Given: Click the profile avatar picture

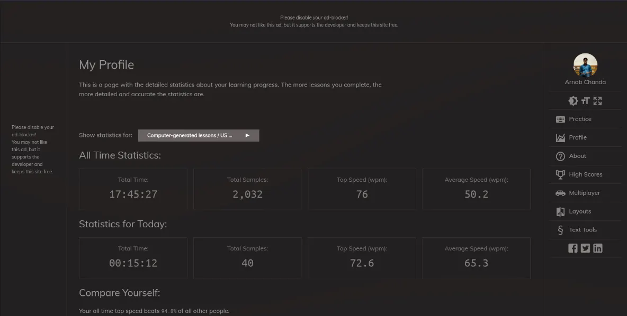Looking at the screenshot, I should [x=585, y=64].
